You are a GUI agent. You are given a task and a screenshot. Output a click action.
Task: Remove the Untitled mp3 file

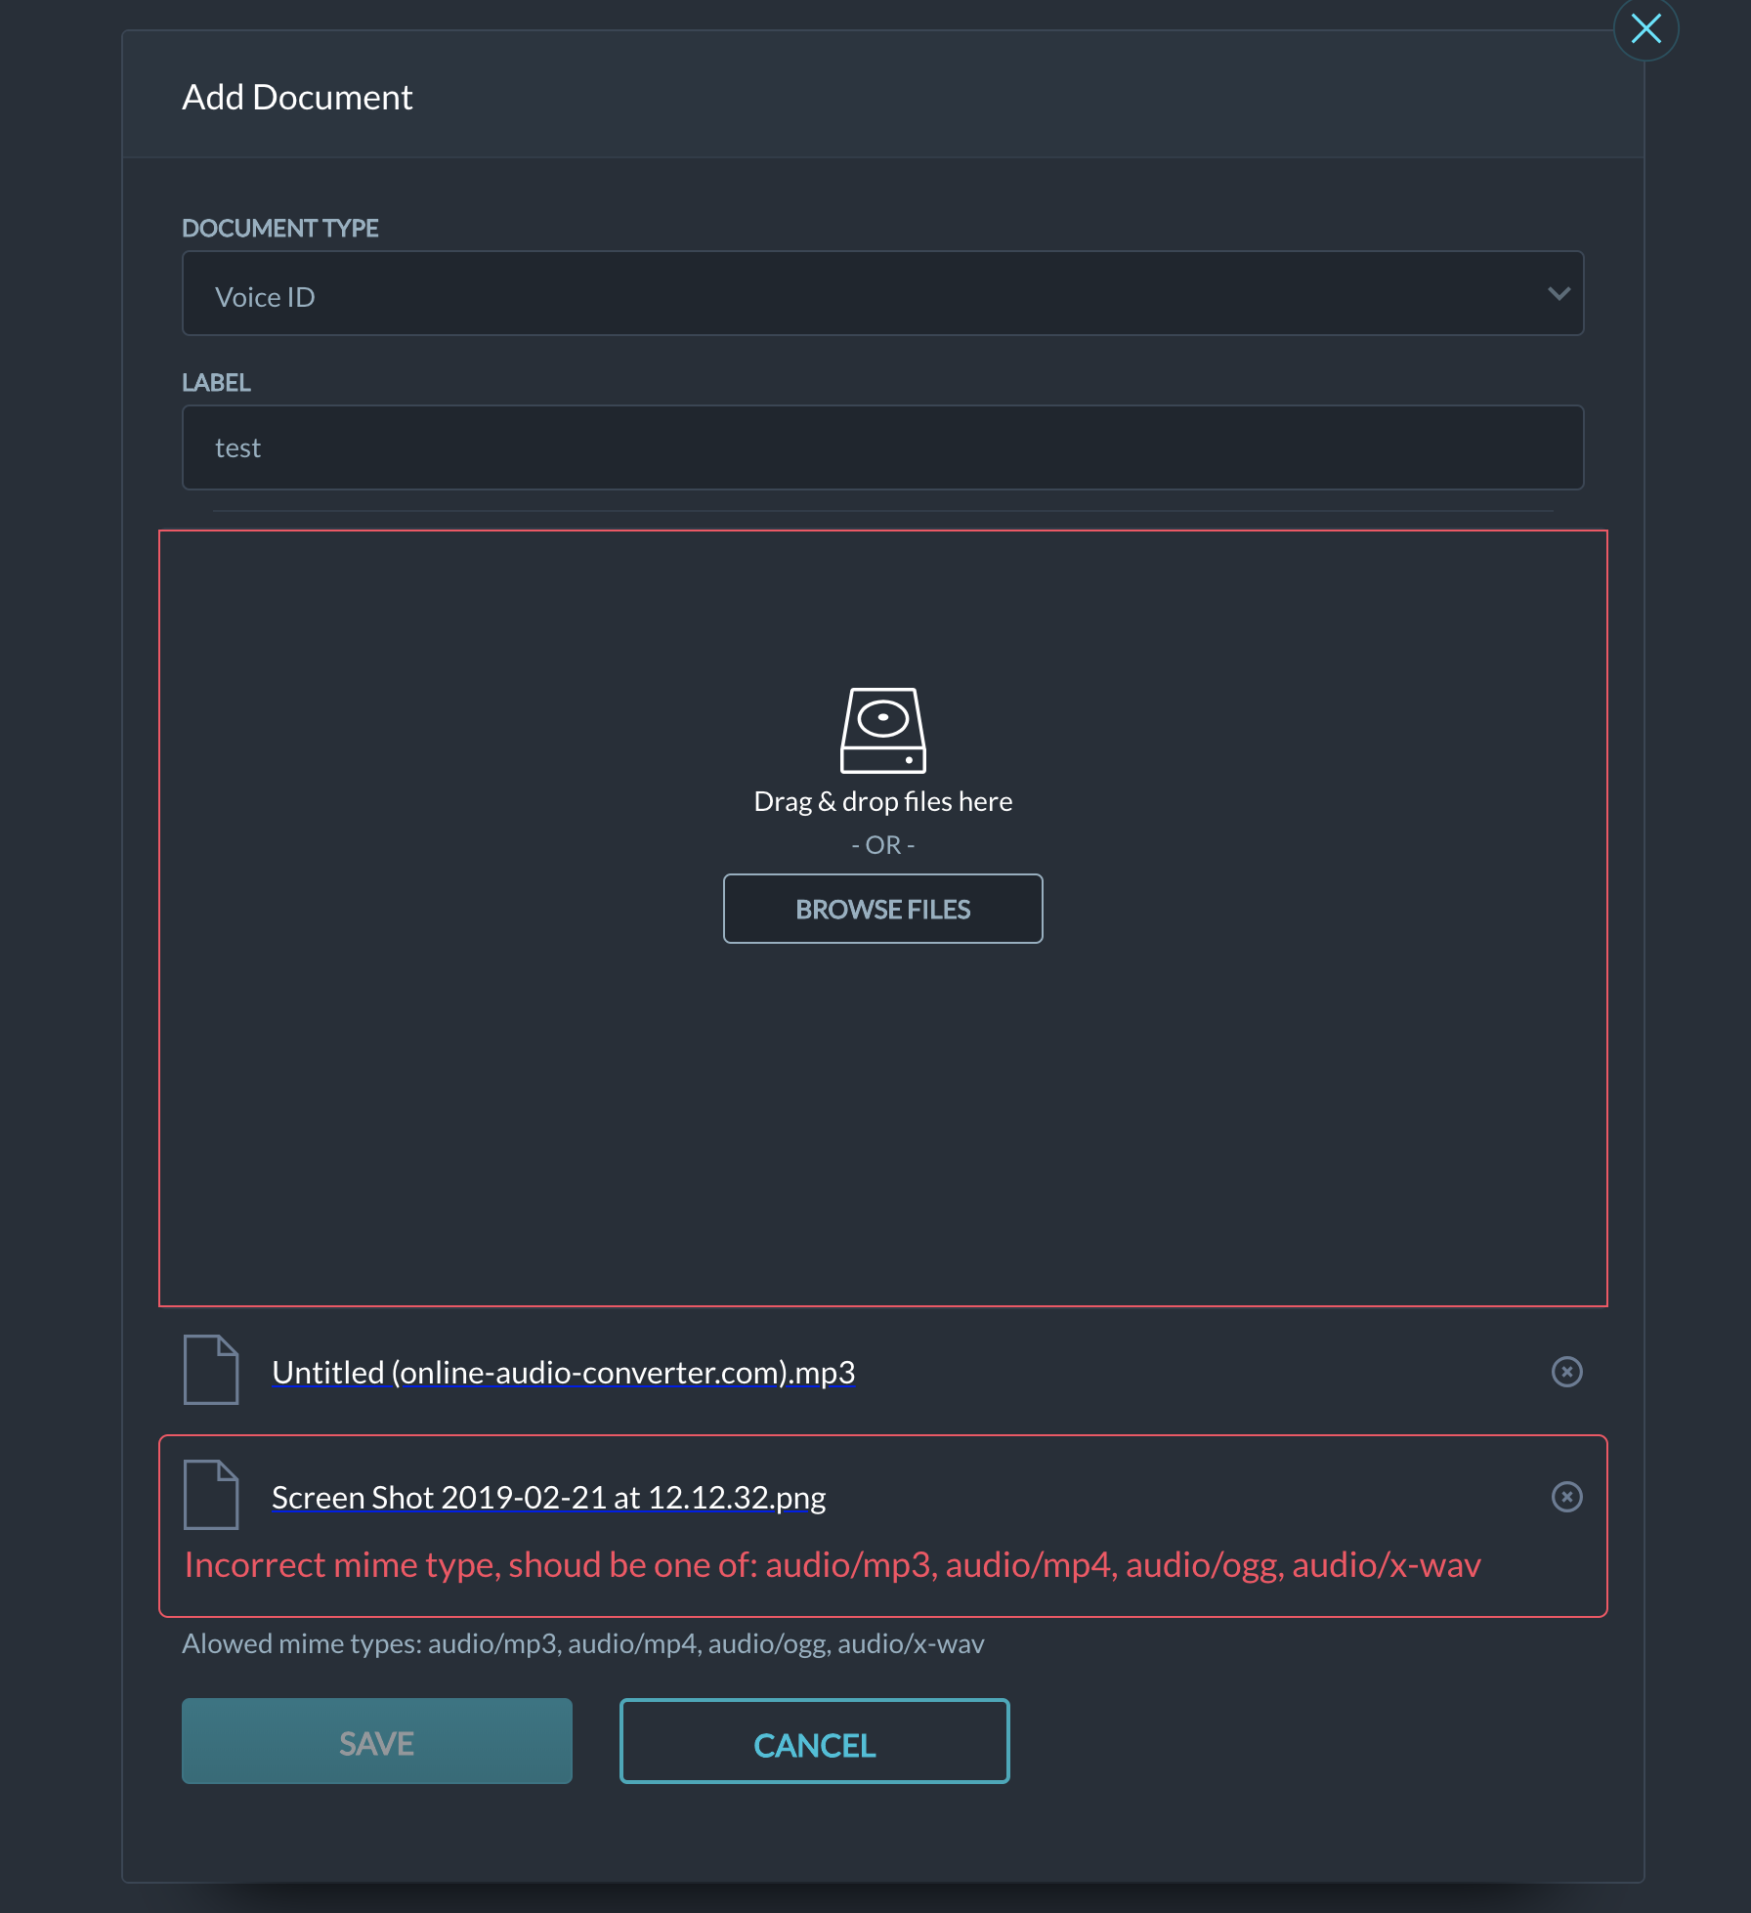[x=1566, y=1373]
